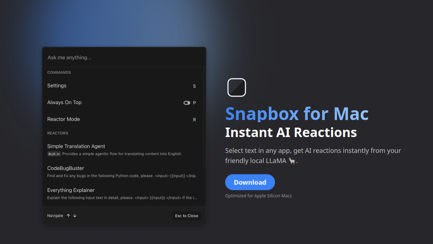433x244 pixels.
Task: Click the Navigate label in the footer
Action: pyautogui.click(x=55, y=216)
